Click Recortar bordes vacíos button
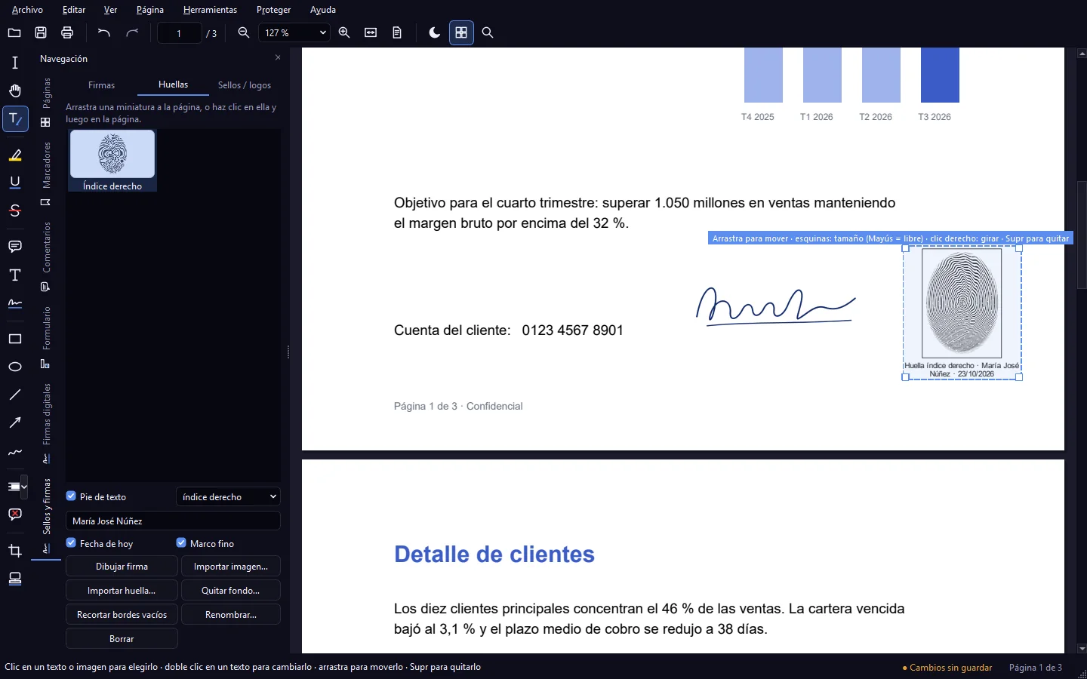The image size is (1087, 679). point(122,615)
